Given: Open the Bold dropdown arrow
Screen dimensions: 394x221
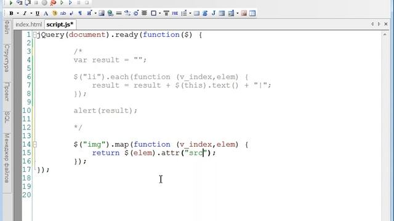Looking at the screenshot, I should pos(18,14).
